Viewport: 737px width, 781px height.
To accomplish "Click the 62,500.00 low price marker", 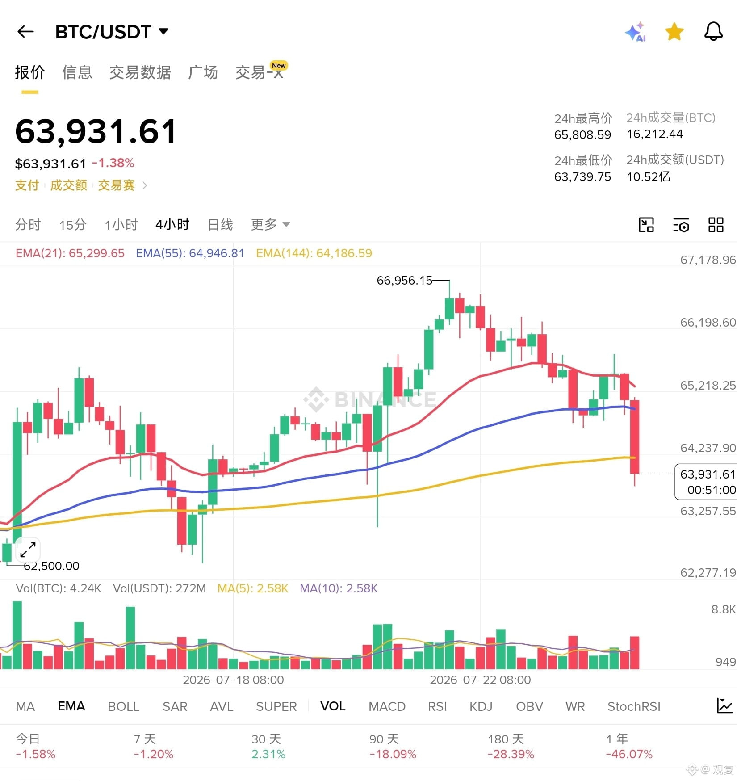I will [51, 566].
